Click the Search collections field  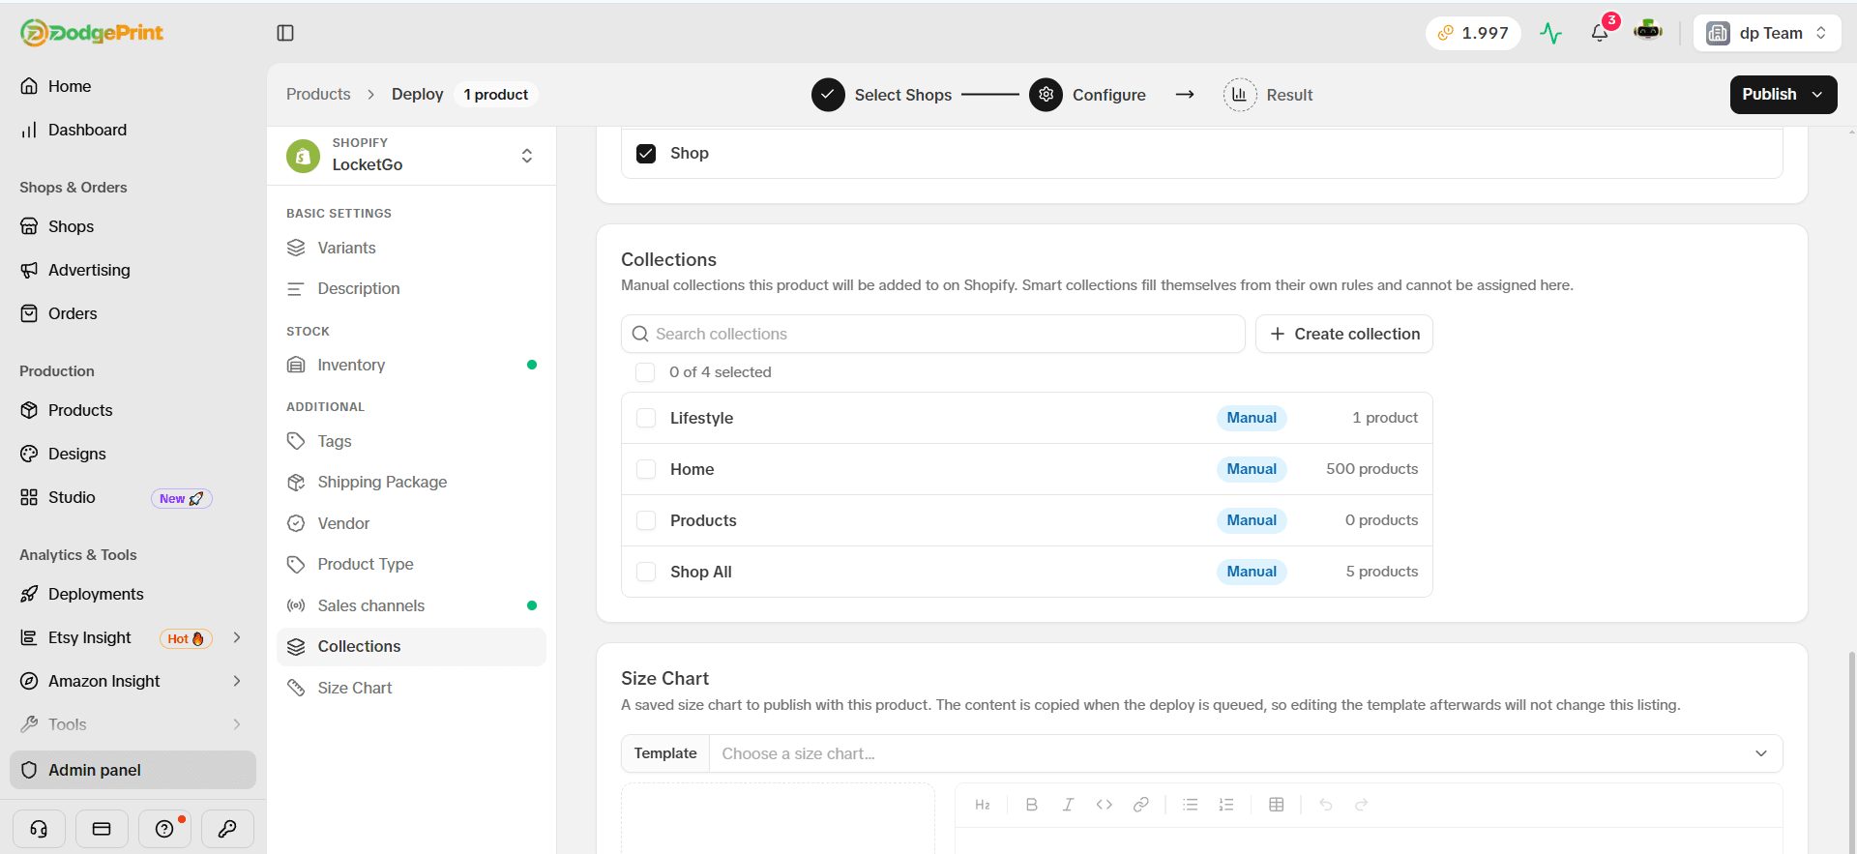[932, 334]
